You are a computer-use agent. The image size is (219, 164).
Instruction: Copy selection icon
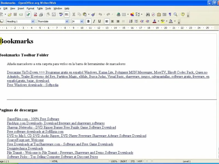click(x=79, y=14)
